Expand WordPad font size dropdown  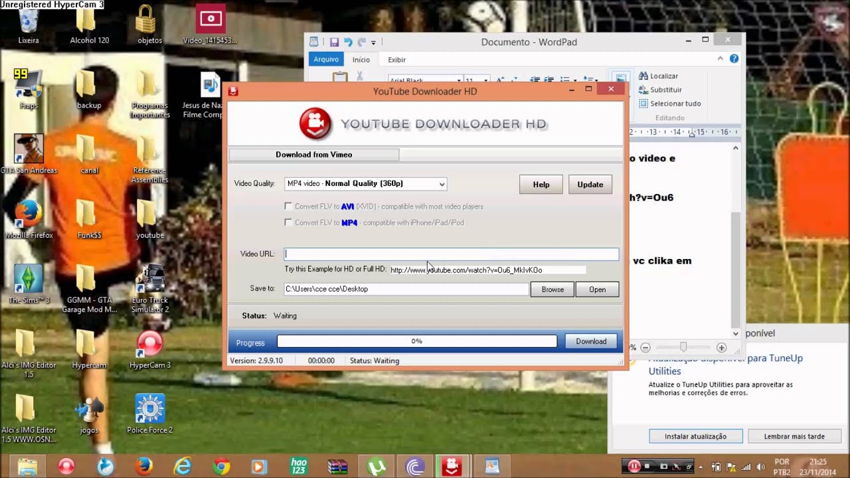tap(486, 80)
